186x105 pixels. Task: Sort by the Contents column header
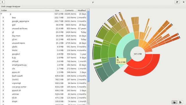[x=70, y=10]
